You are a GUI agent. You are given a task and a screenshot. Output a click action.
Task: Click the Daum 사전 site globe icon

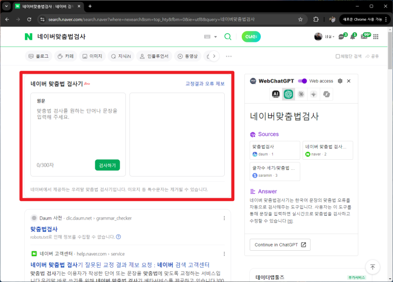34,218
